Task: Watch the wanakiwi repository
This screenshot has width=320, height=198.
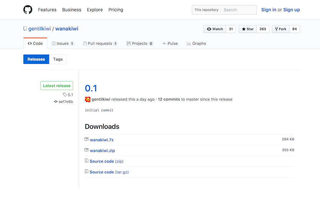Action: point(215,29)
